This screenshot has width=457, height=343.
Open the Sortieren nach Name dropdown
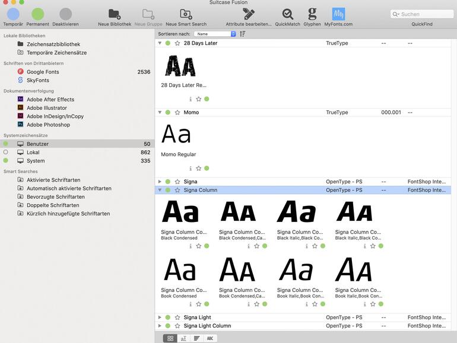point(215,34)
